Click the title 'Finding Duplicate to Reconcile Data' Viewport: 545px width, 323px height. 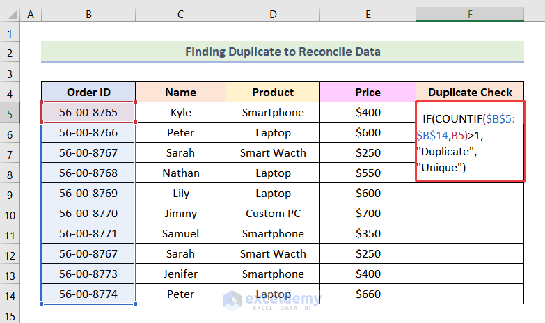(283, 52)
